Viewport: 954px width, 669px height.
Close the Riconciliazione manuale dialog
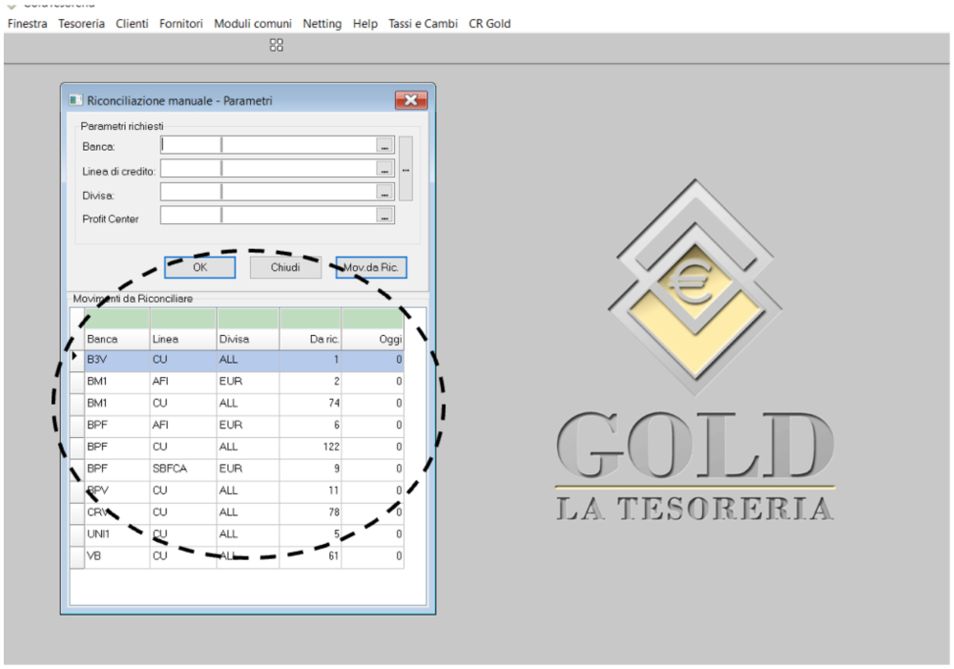click(x=410, y=100)
